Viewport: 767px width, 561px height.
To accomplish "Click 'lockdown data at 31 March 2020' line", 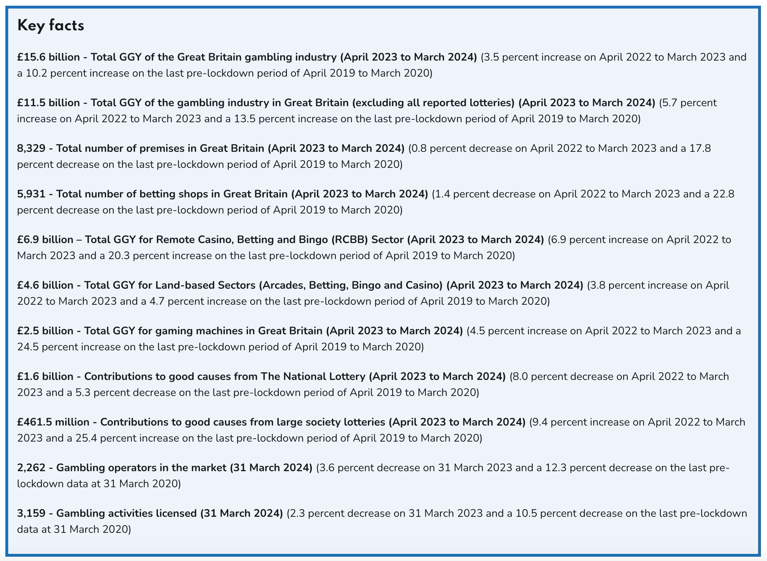I will [99, 484].
